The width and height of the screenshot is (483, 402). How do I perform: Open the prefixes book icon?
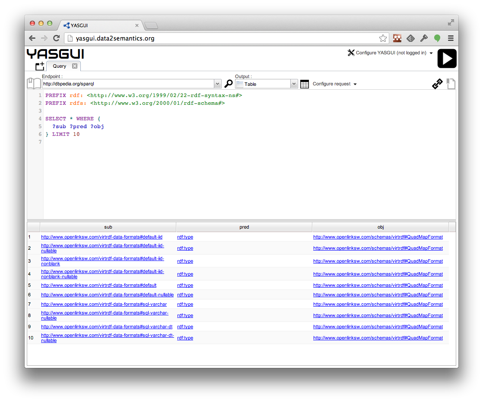34,83
